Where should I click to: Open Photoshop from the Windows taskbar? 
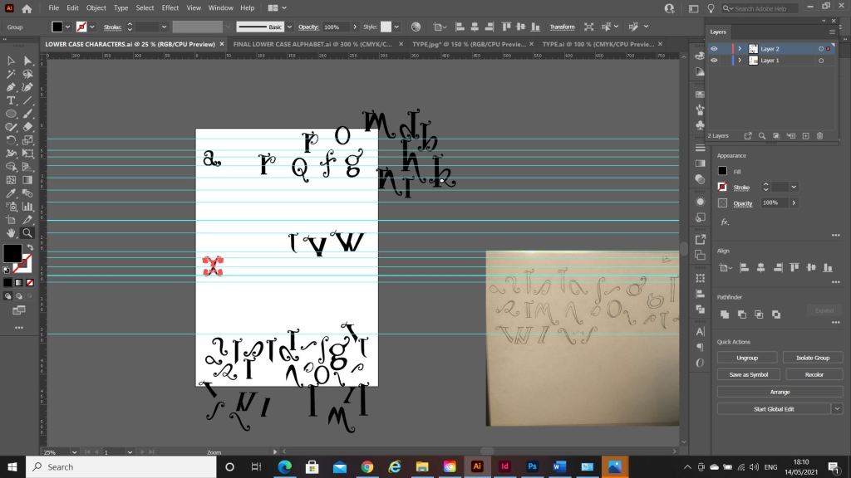click(x=530, y=466)
